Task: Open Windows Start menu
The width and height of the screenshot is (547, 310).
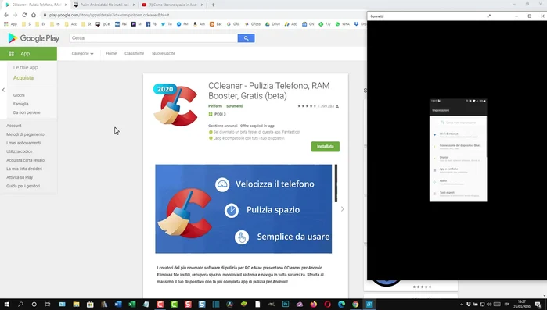Action: (x=6, y=304)
